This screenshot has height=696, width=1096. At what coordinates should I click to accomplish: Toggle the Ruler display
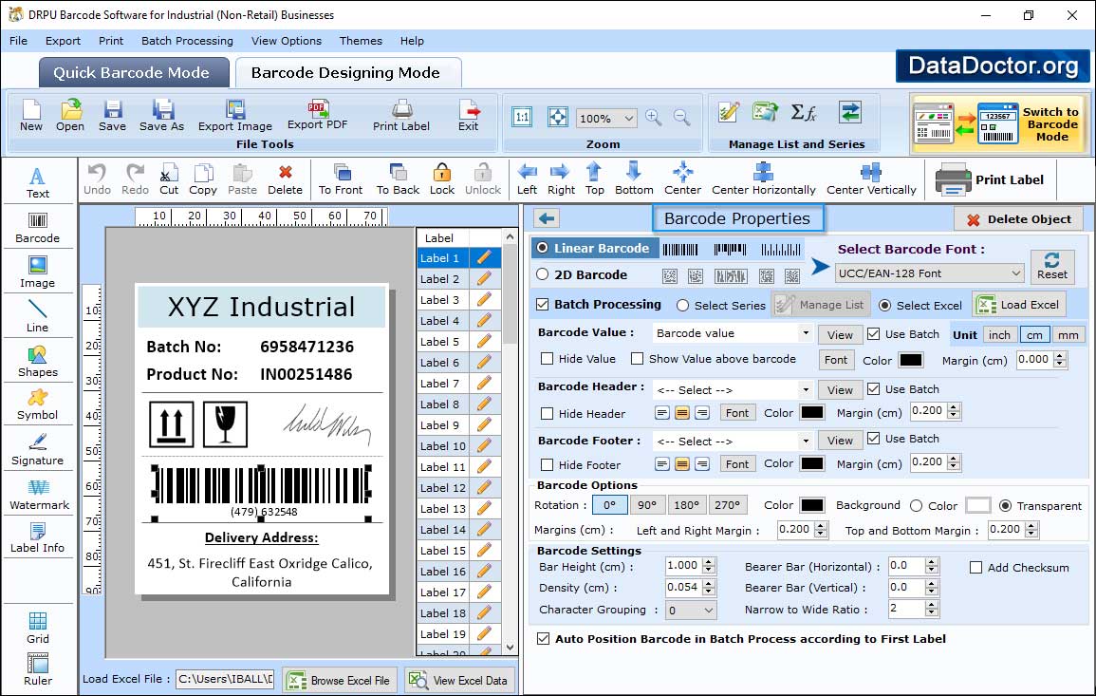(38, 669)
